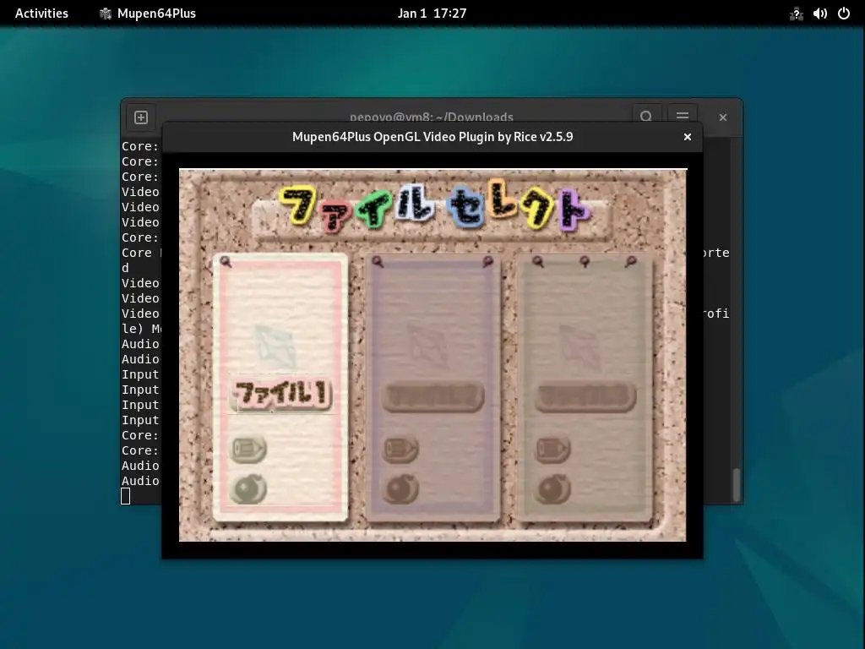Open the clock showing Jan 1 17:27
Image resolution: width=865 pixels, height=649 pixels.
(x=432, y=14)
